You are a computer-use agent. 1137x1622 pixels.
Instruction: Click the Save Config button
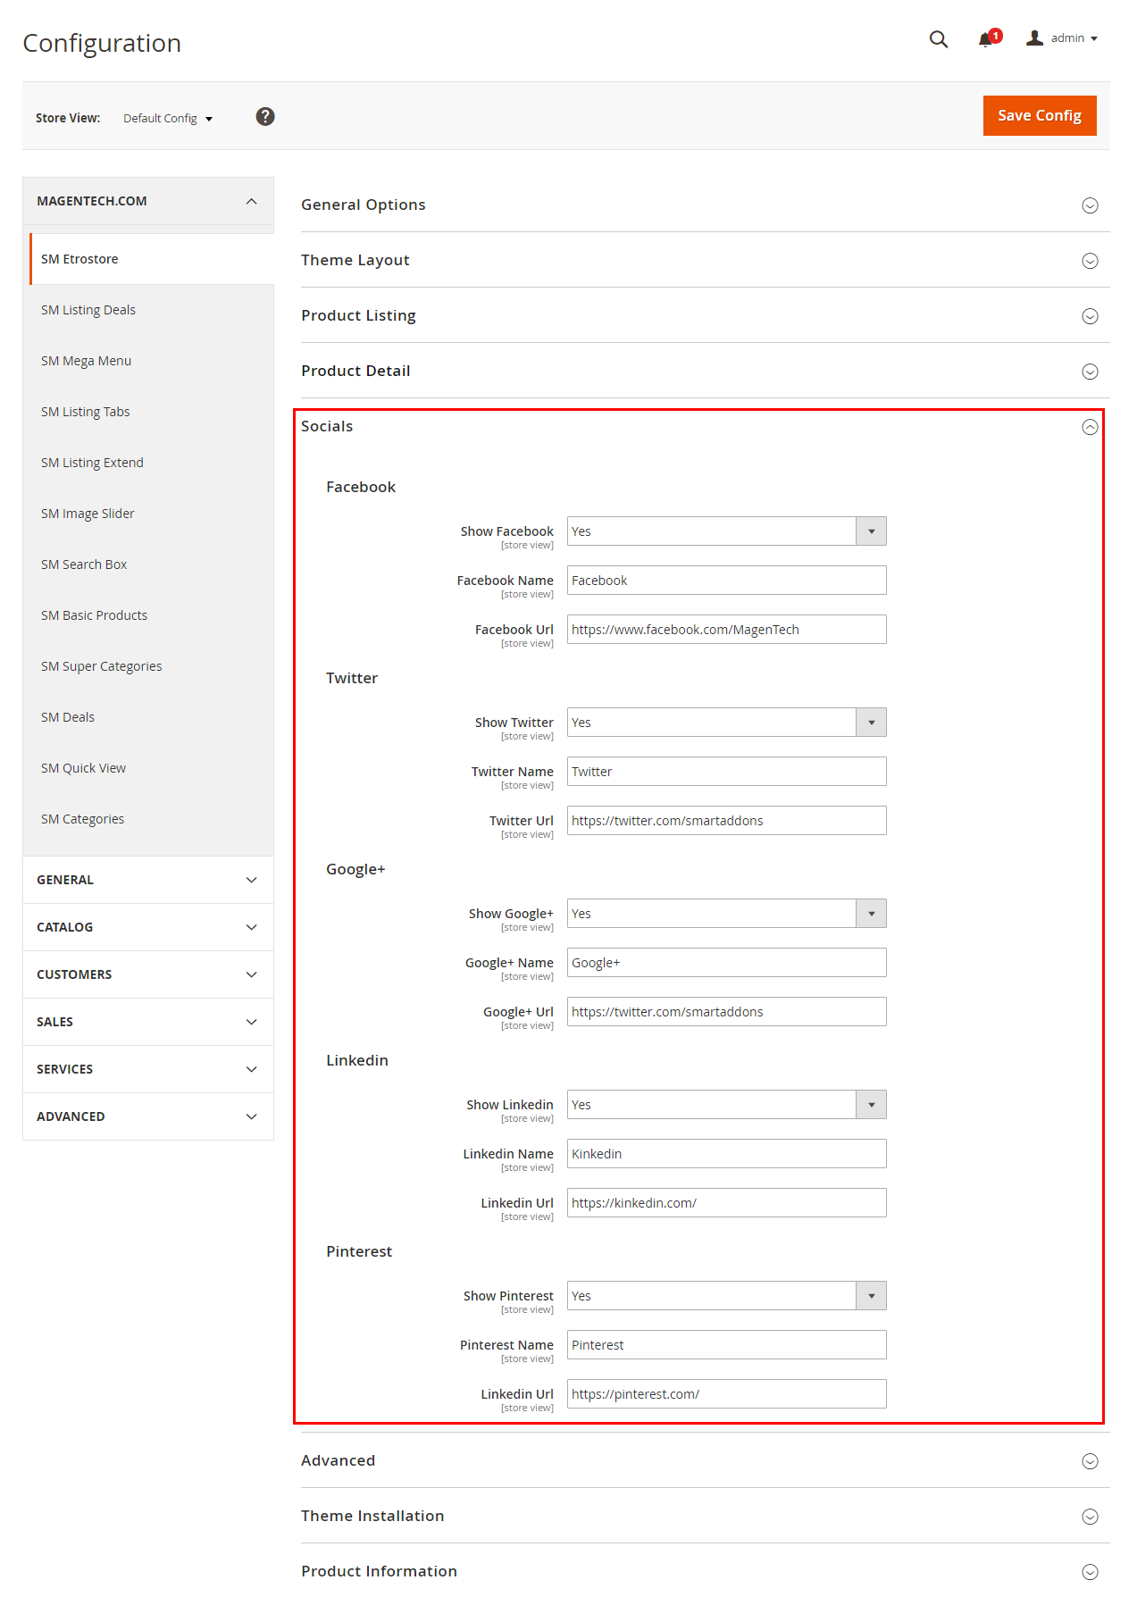pos(1039,116)
